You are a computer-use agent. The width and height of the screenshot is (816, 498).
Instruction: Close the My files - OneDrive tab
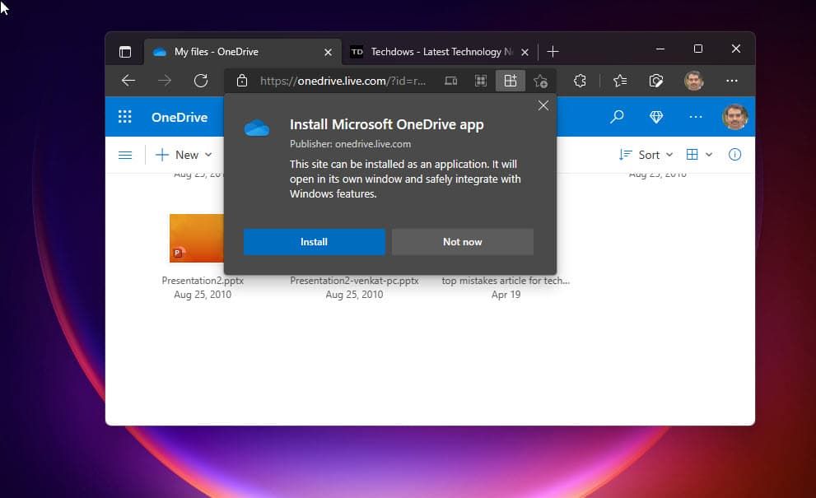coord(328,52)
